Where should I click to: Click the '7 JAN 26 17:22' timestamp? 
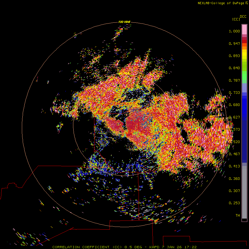click(x=179, y=247)
